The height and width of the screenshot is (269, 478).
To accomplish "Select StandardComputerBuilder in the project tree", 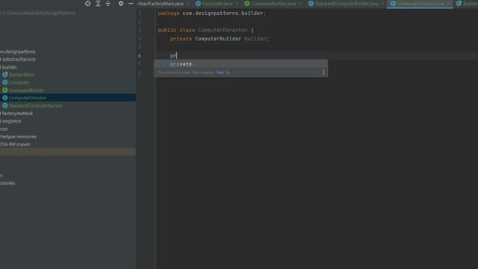I will pos(35,105).
